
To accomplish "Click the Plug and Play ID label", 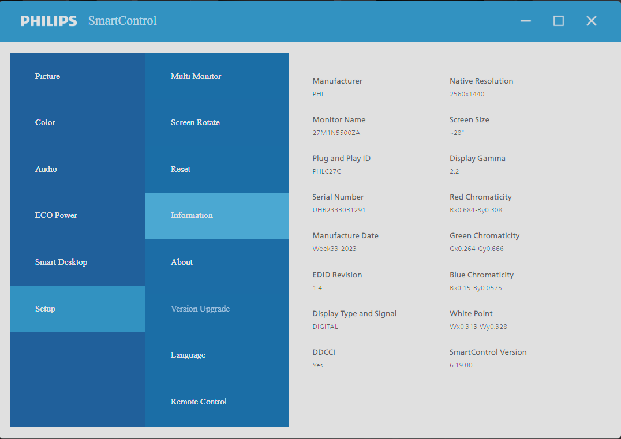I will 342,158.
